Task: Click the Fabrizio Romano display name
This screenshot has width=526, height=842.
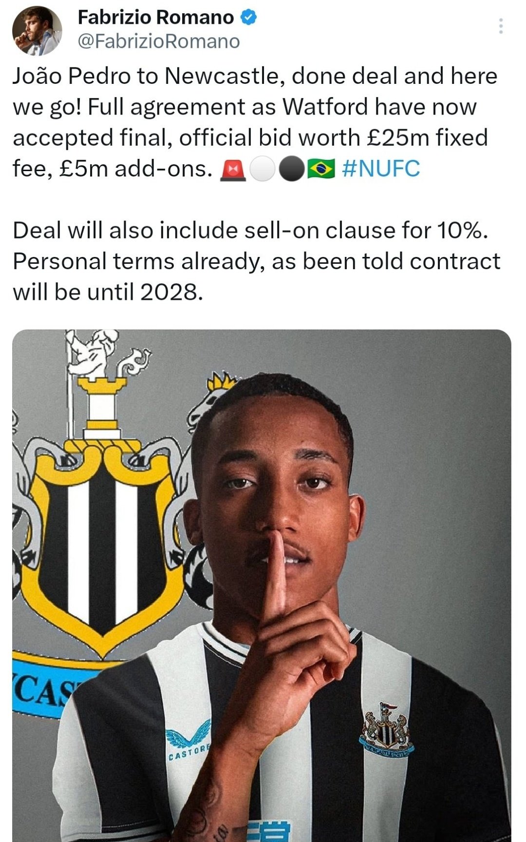Action: coord(156,18)
